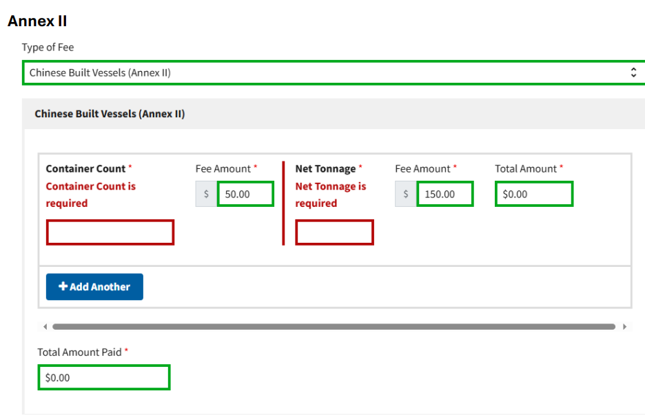Click the up-down chevron on the fee selector

click(633, 72)
